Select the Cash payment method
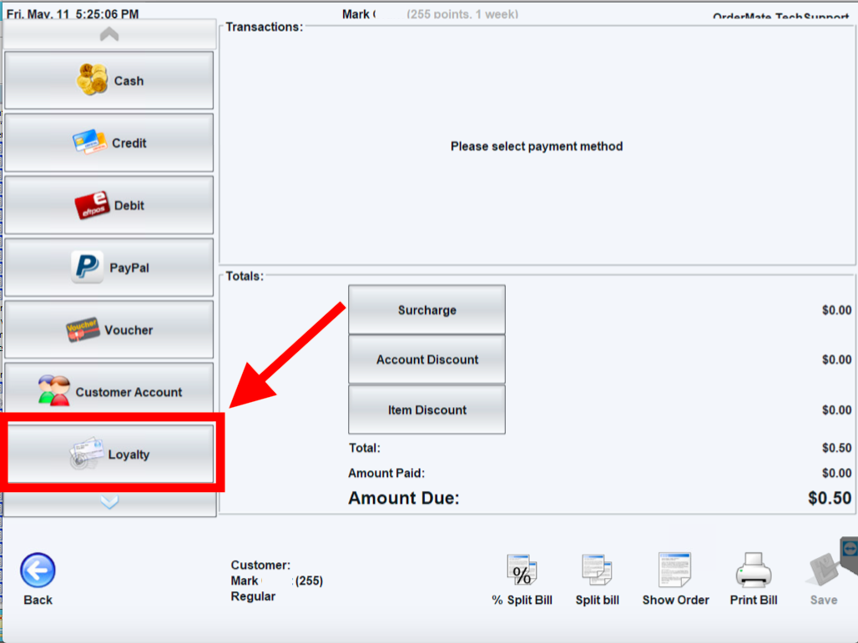The height and width of the screenshot is (643, 858). [109, 81]
